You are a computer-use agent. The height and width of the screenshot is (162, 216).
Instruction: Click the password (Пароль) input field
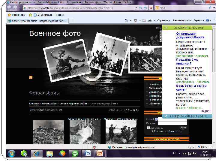[172, 123]
